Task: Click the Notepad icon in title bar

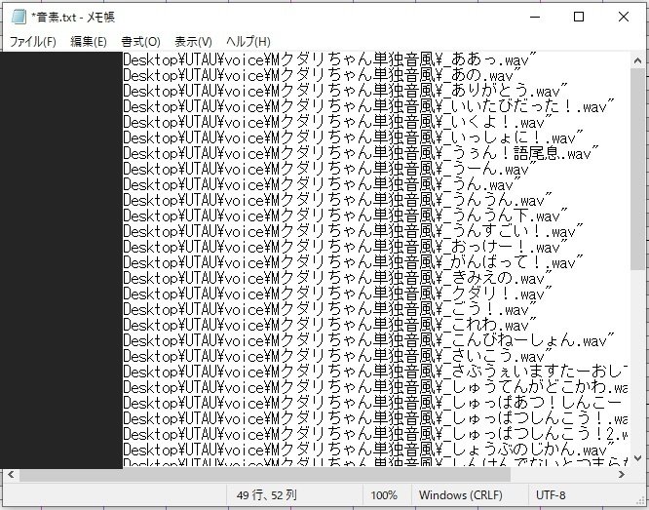Action: click(19, 17)
